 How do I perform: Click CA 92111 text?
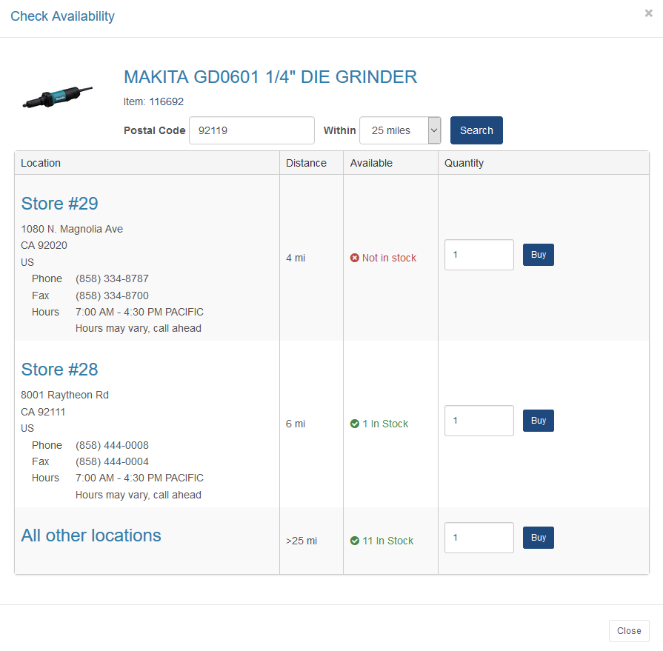tap(43, 412)
